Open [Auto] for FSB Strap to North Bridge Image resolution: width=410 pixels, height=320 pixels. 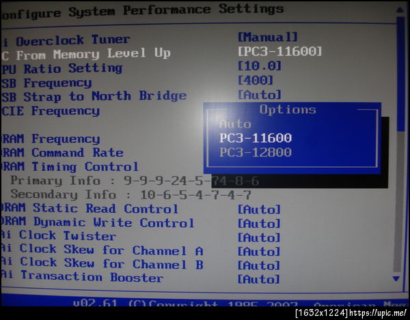[x=260, y=94]
